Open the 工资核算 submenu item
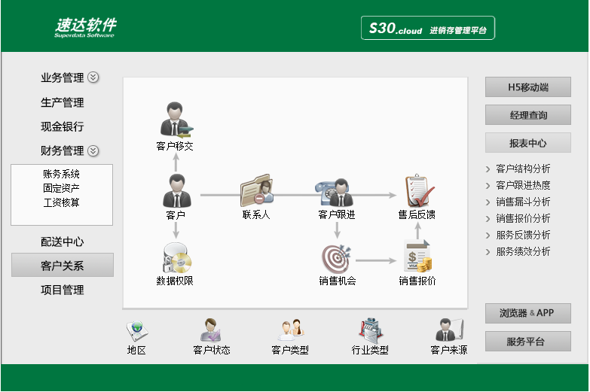 pos(61,202)
